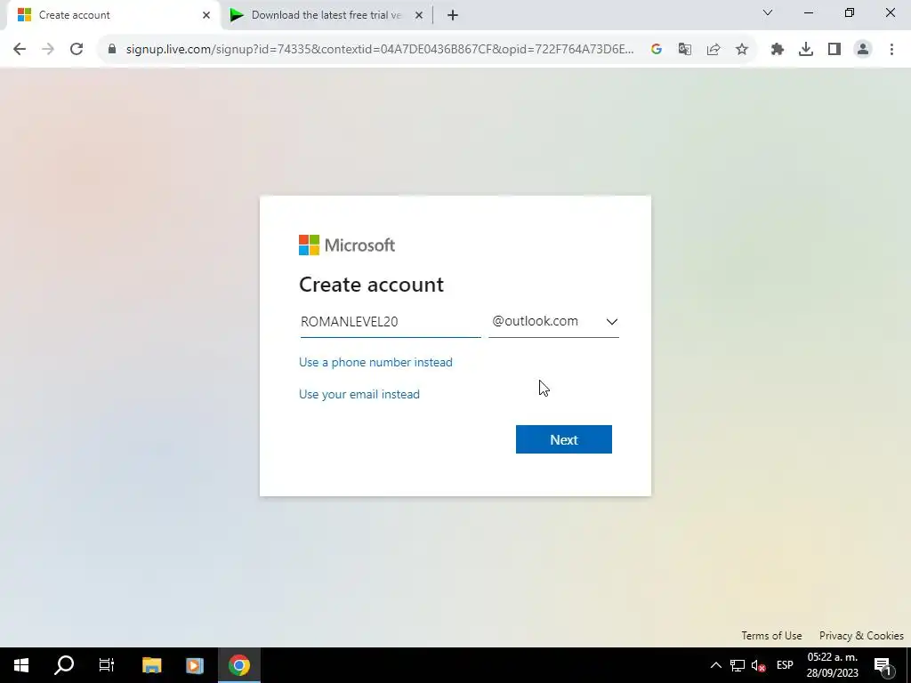This screenshot has height=683, width=911.
Task: Restore down the Chrome window
Action: 850,12
